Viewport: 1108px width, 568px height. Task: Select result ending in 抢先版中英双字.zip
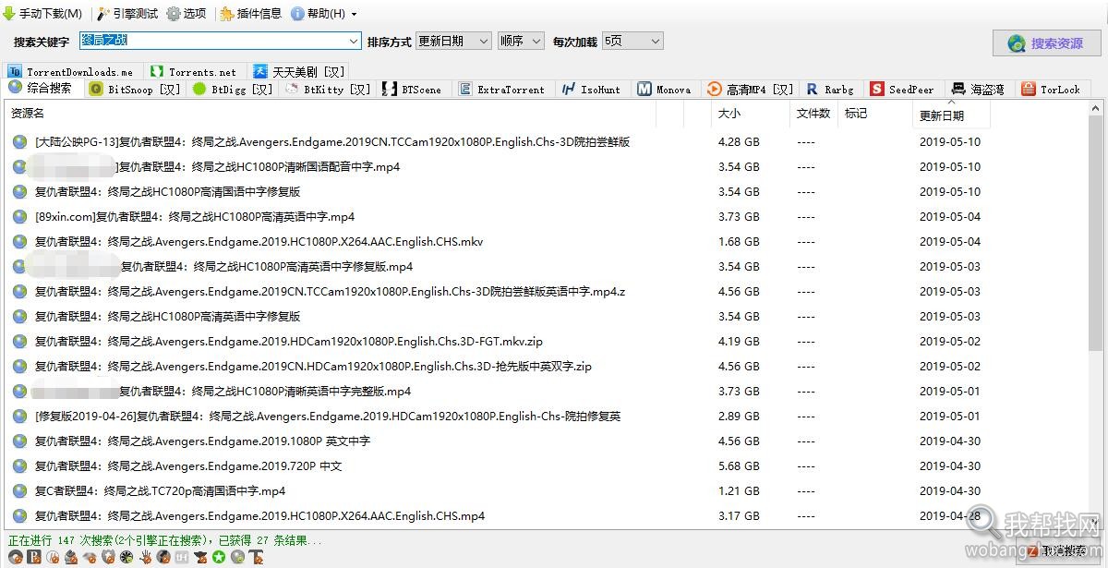[313, 367]
